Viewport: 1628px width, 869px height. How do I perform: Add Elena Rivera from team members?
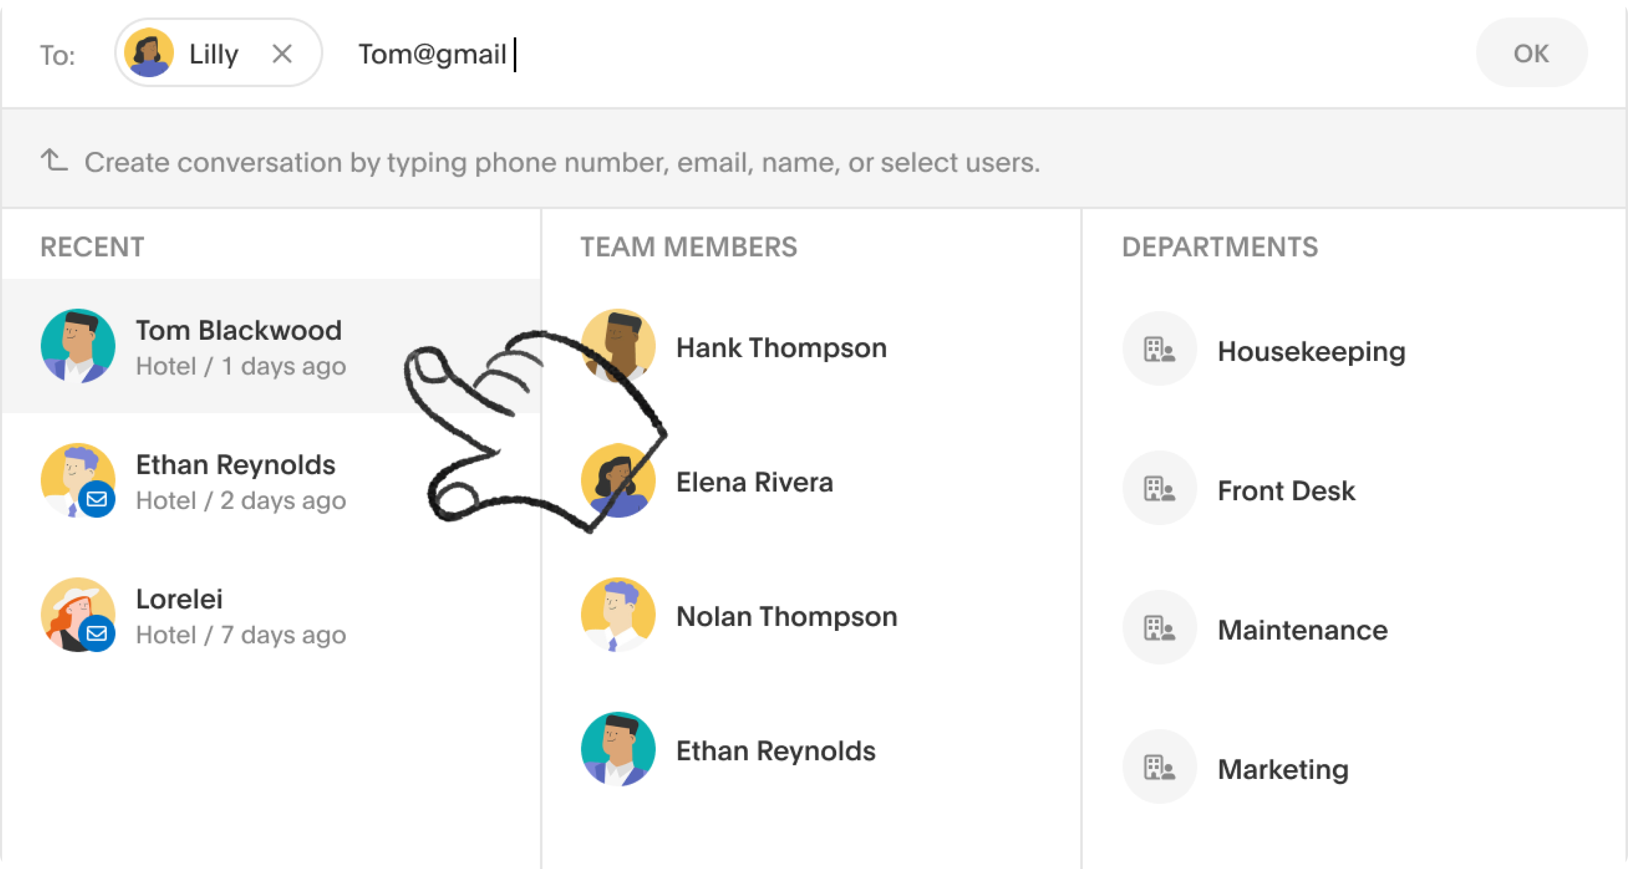coord(754,483)
